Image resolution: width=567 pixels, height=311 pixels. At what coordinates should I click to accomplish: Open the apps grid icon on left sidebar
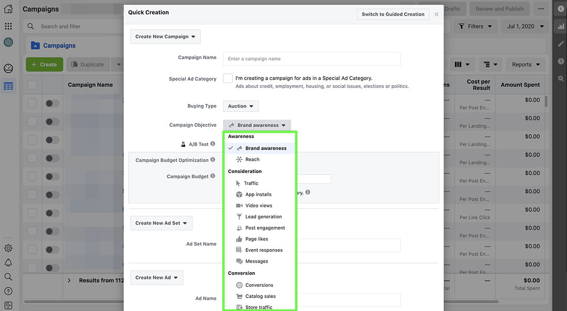click(x=9, y=25)
